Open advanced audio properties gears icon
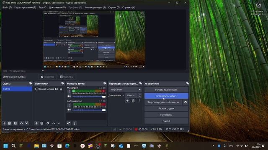The image size is (268, 150). point(69,123)
